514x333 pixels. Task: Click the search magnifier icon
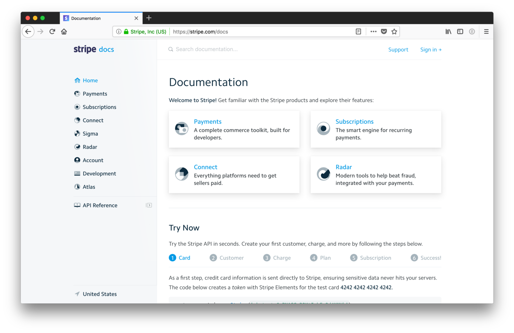coord(171,49)
